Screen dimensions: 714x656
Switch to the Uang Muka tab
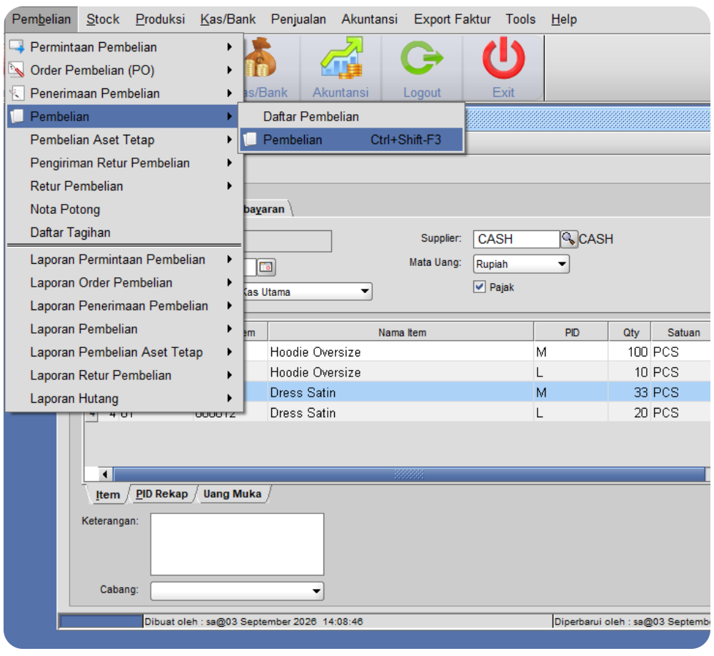pos(232,494)
